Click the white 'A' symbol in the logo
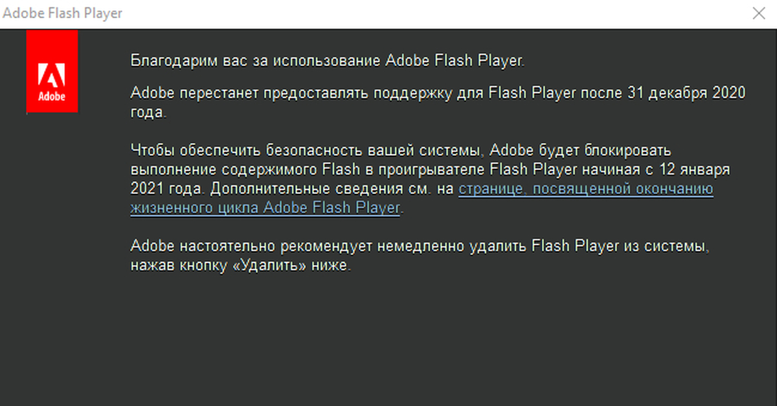 52,76
